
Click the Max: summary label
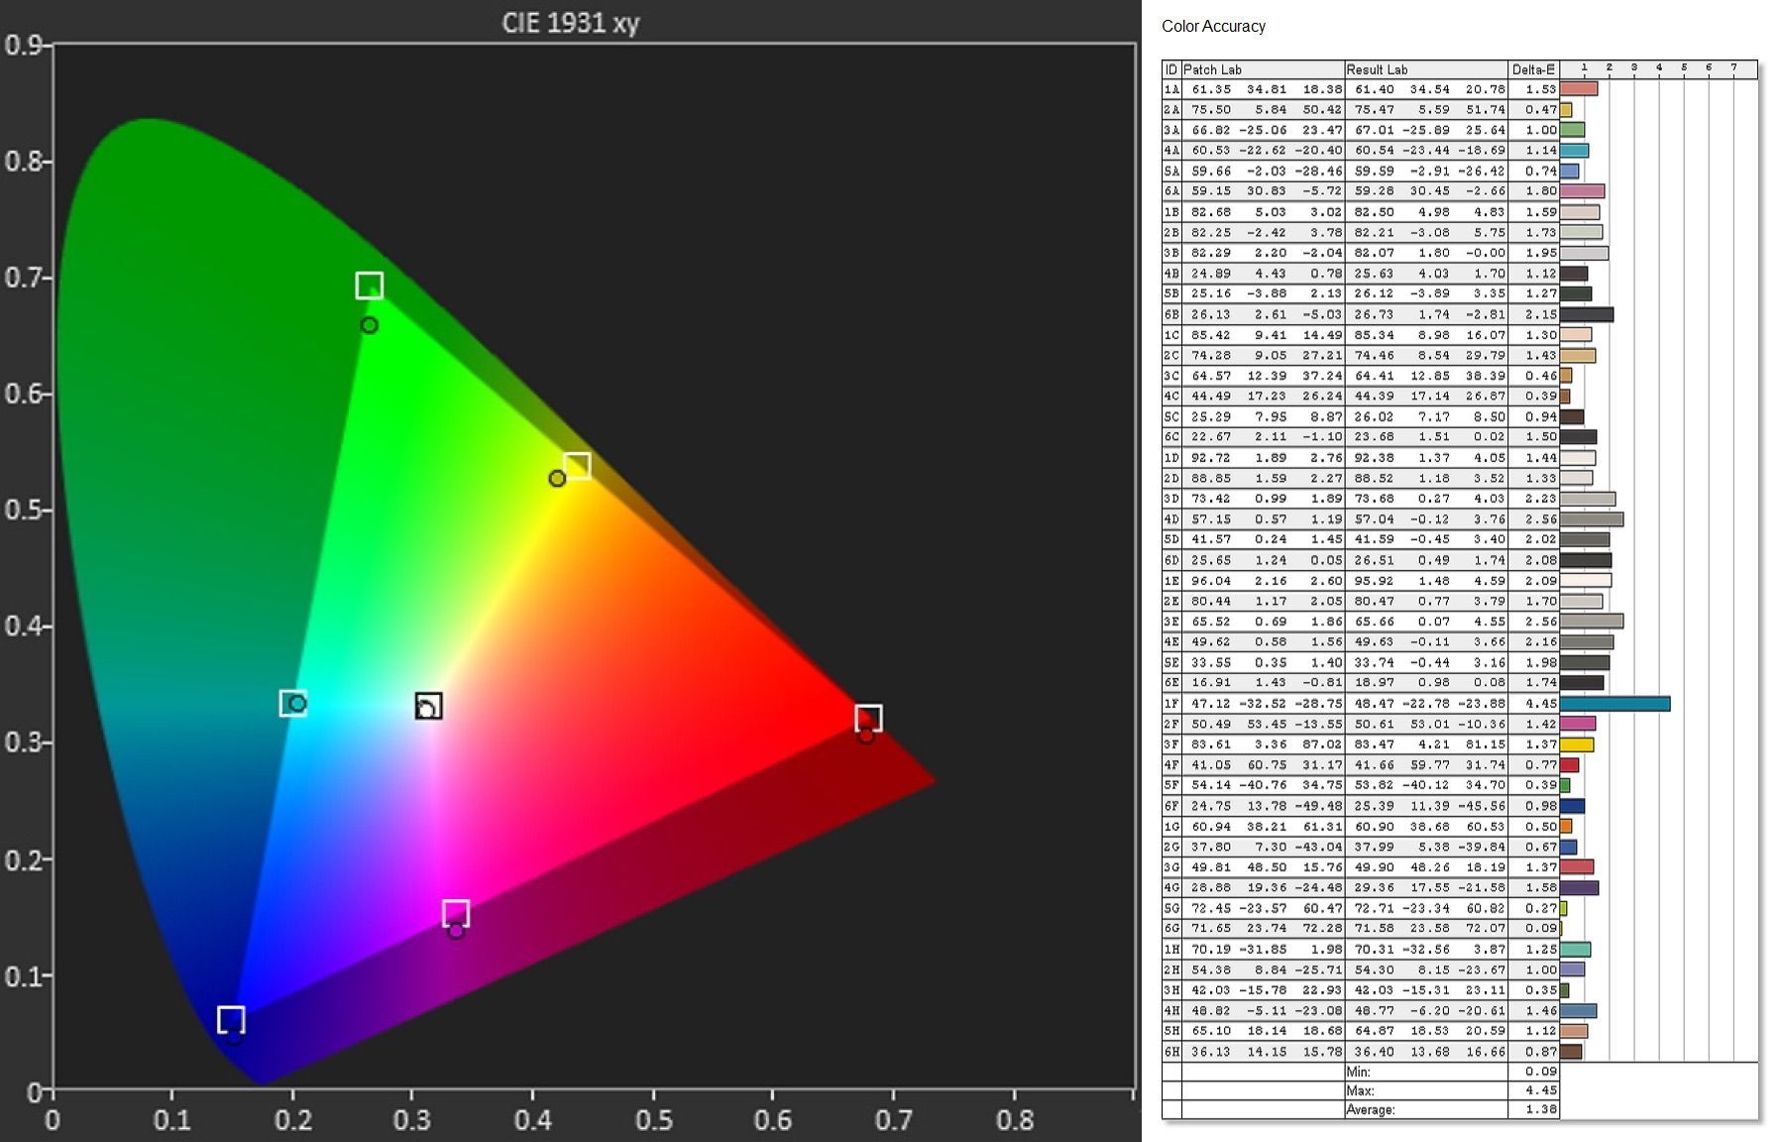pos(1361,1090)
